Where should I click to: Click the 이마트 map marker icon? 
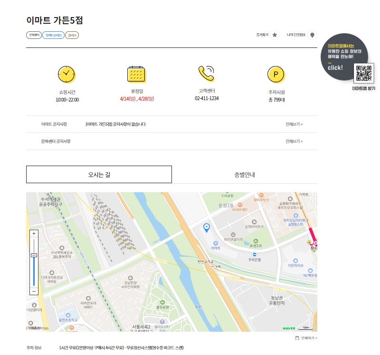[216, 243]
